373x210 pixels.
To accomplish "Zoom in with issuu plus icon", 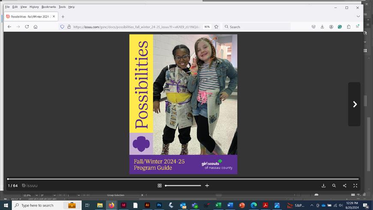I will point(207,186).
